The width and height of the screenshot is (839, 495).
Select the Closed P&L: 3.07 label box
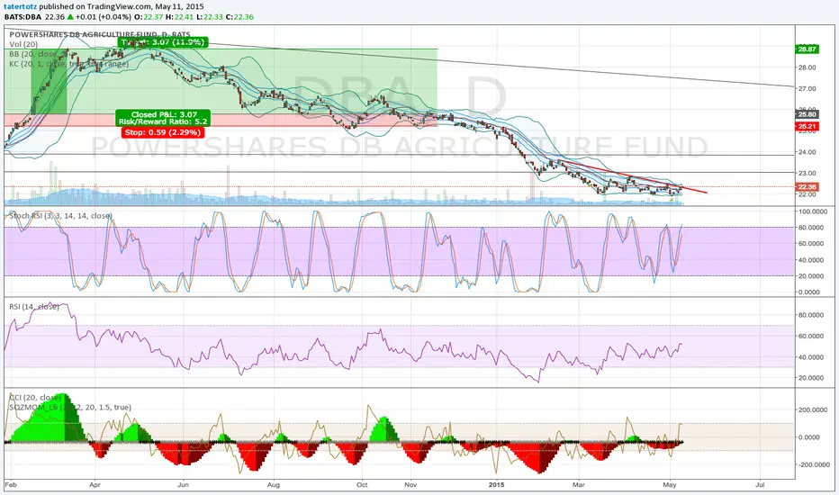pos(163,118)
